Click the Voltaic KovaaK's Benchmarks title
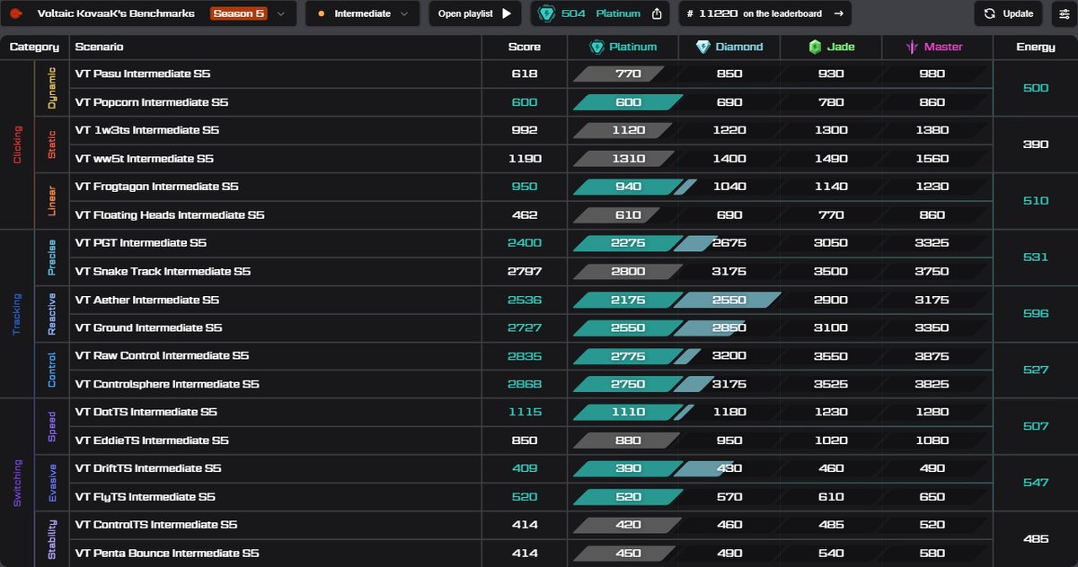 point(116,13)
